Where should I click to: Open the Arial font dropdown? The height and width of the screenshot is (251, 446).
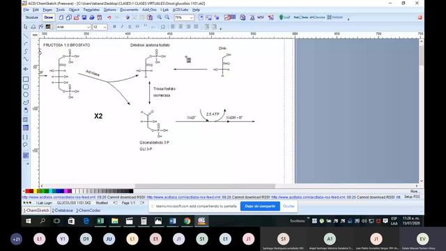89,27
